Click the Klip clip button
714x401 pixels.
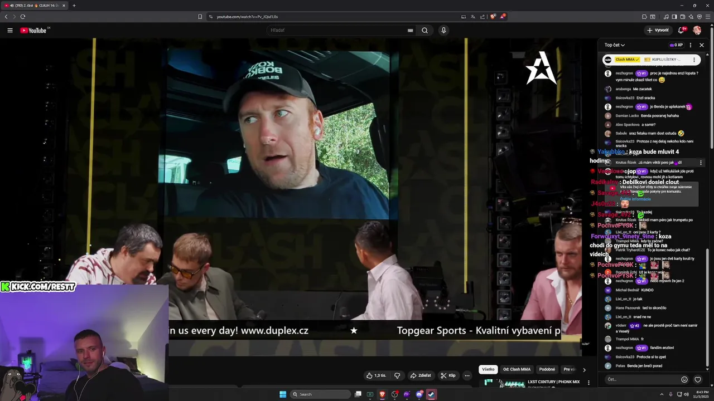448,375
